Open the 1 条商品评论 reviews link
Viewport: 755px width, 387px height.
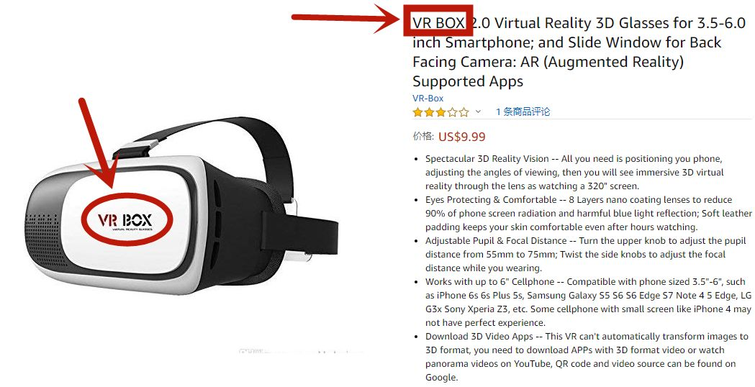pyautogui.click(x=523, y=111)
